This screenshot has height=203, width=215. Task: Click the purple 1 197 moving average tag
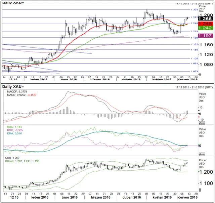[205, 36]
